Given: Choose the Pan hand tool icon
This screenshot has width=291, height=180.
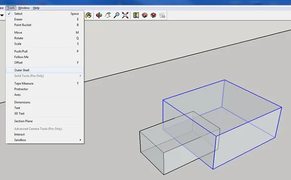Looking at the screenshot, I should pos(108,15).
